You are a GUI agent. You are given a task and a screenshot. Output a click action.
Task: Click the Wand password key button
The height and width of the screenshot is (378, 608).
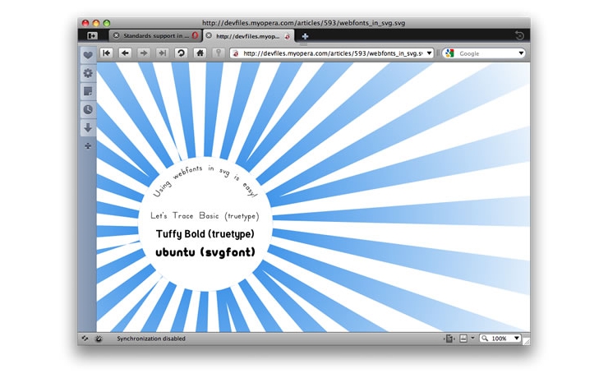pos(219,53)
